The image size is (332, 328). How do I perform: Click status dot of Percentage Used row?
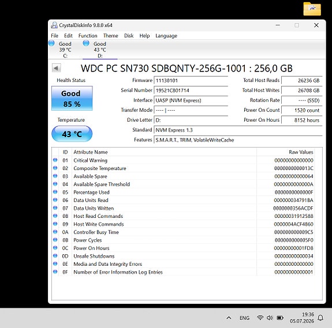(55, 192)
